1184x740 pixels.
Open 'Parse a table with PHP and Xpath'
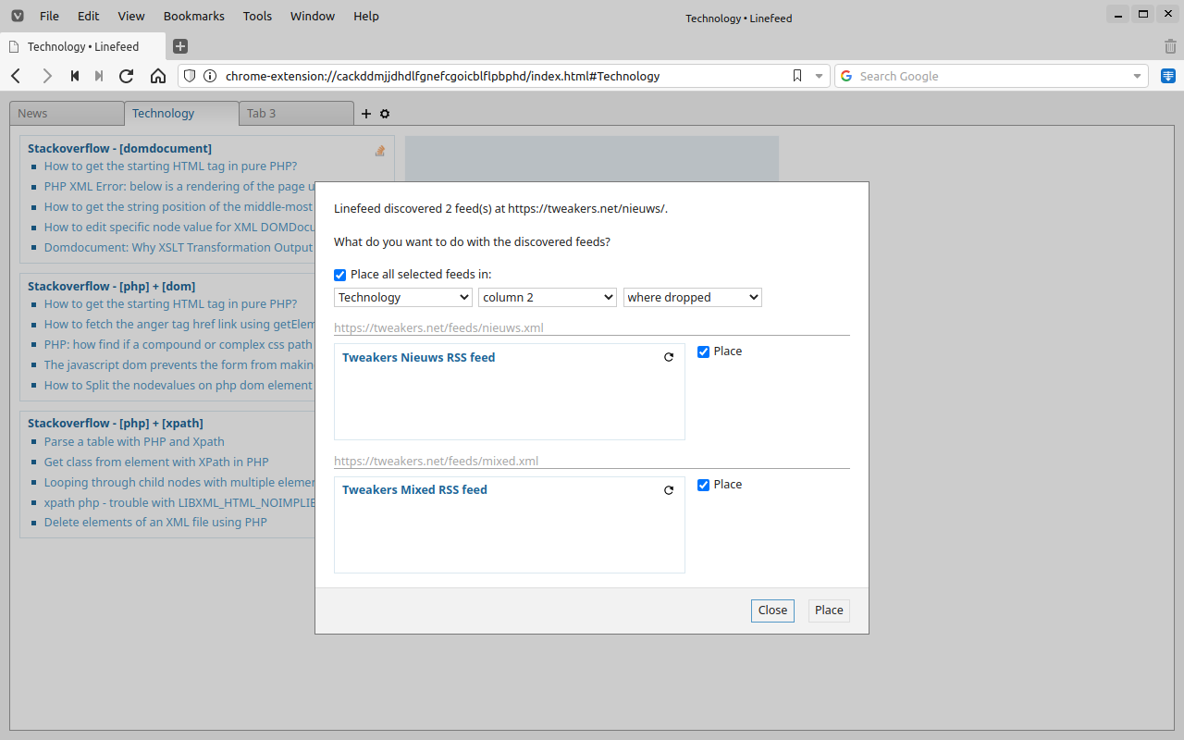coord(134,442)
